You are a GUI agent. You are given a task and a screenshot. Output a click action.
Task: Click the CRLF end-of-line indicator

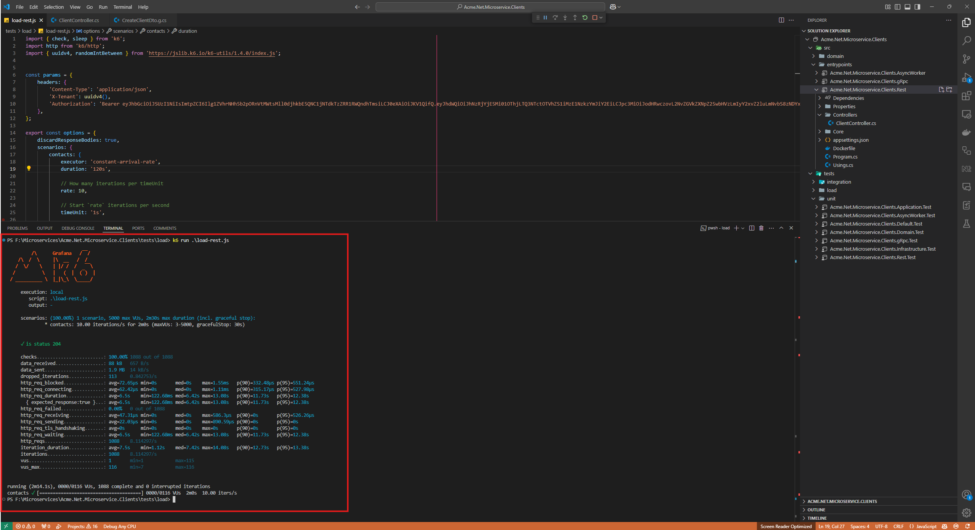[x=898, y=526]
